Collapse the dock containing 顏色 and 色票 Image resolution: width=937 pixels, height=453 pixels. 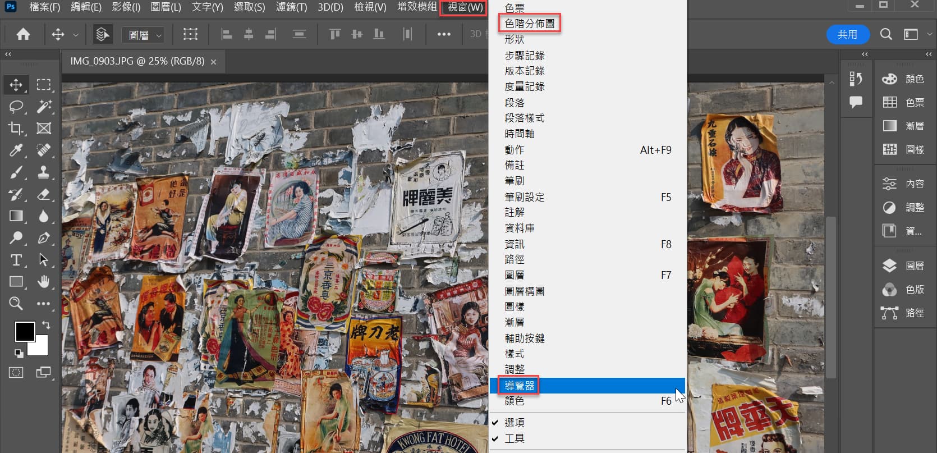[x=929, y=54]
